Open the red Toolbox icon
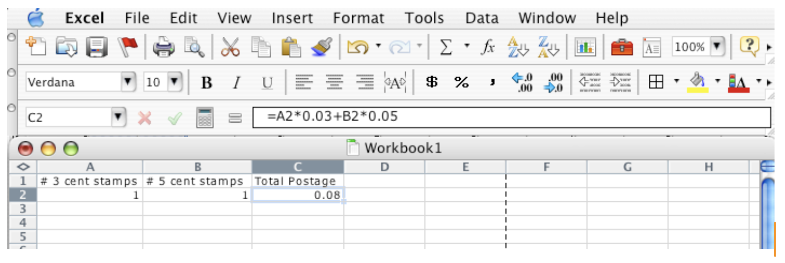The image size is (785, 263). [x=622, y=48]
